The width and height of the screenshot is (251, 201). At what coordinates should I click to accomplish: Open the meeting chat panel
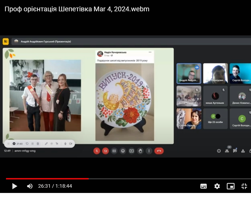(235, 151)
